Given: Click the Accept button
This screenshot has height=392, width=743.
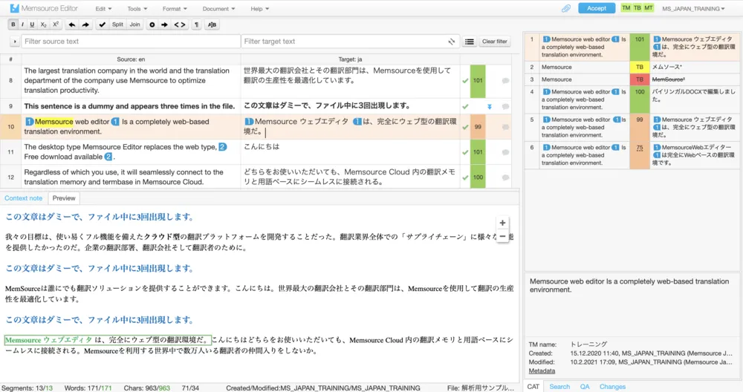Looking at the screenshot, I should coord(597,8).
